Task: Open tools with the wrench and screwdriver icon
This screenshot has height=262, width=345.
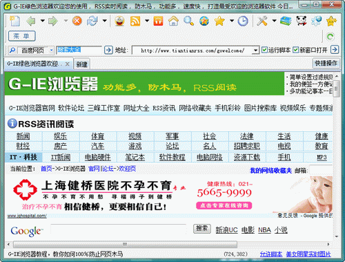Action: [262, 21]
